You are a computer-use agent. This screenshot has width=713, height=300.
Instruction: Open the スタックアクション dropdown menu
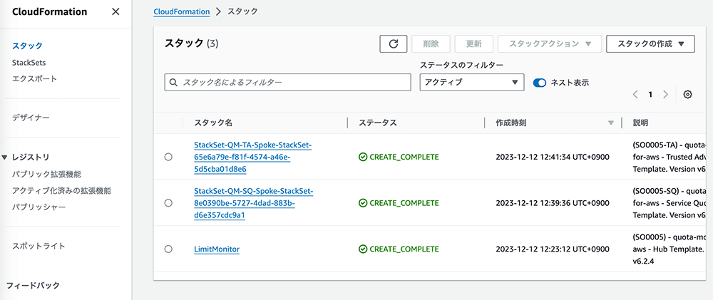click(x=550, y=44)
